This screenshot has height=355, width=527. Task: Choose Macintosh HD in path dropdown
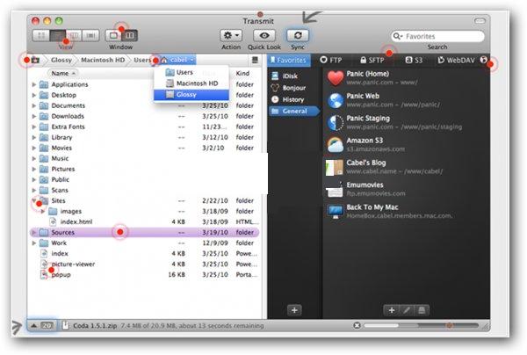pos(191,83)
